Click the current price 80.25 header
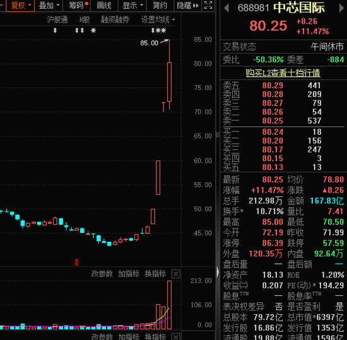 268,26
